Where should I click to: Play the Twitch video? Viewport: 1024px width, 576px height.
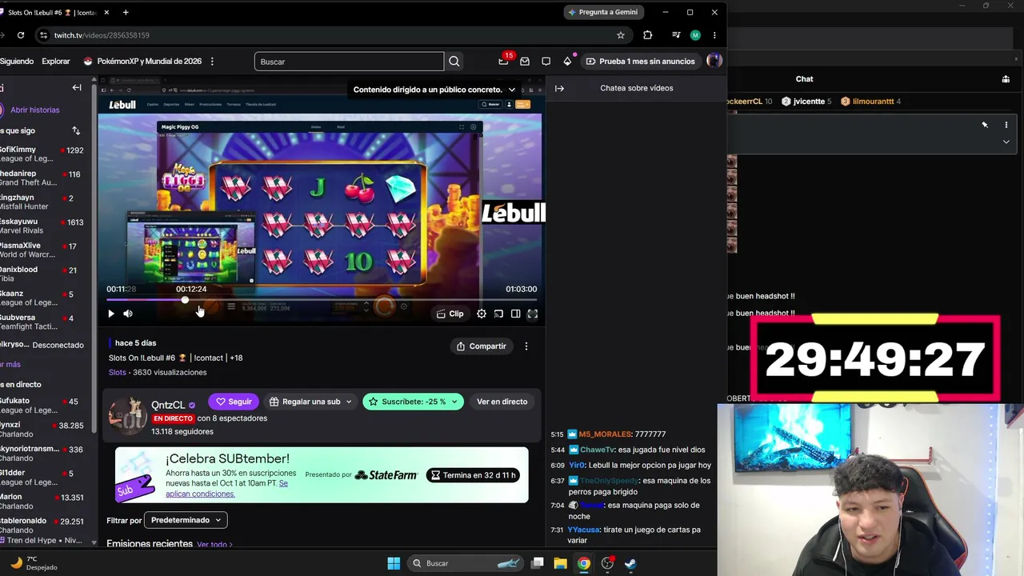point(111,314)
